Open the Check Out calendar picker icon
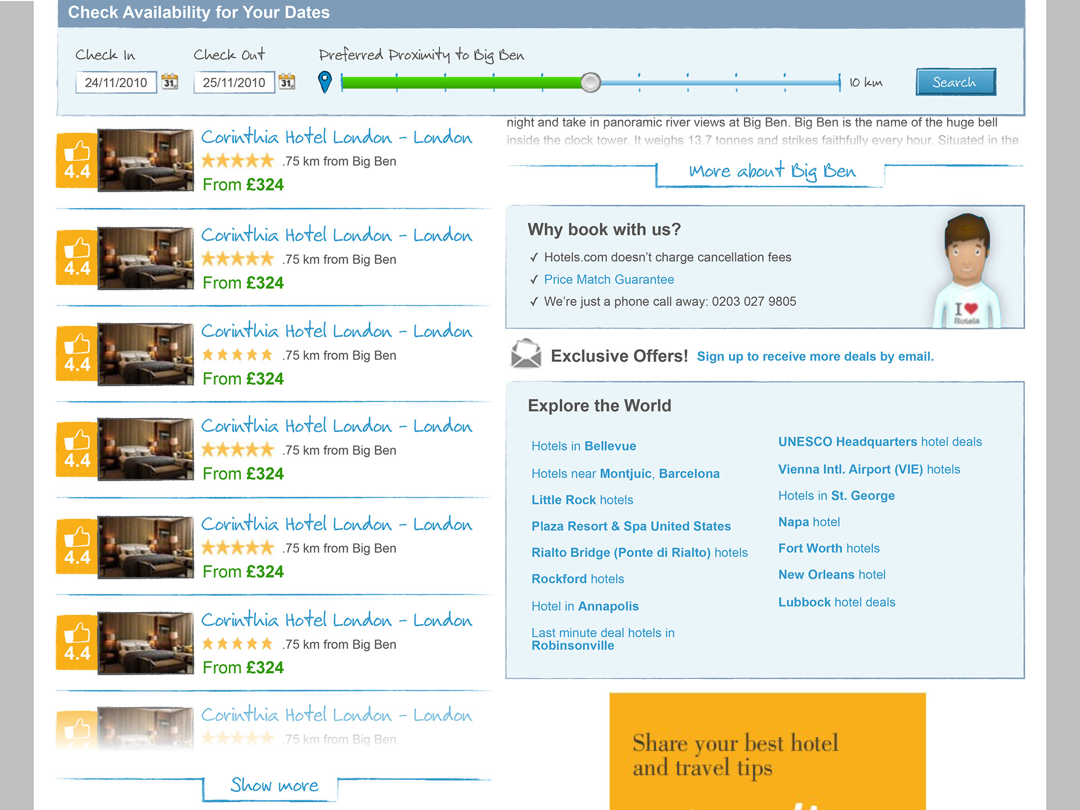Screen dimensions: 1080x810 click(x=288, y=82)
